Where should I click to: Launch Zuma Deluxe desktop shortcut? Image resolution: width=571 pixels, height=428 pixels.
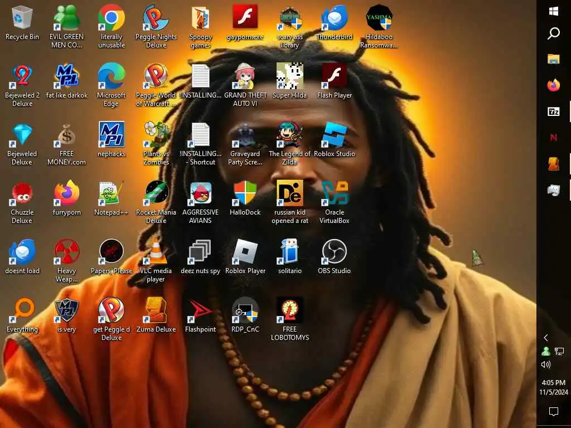156,310
